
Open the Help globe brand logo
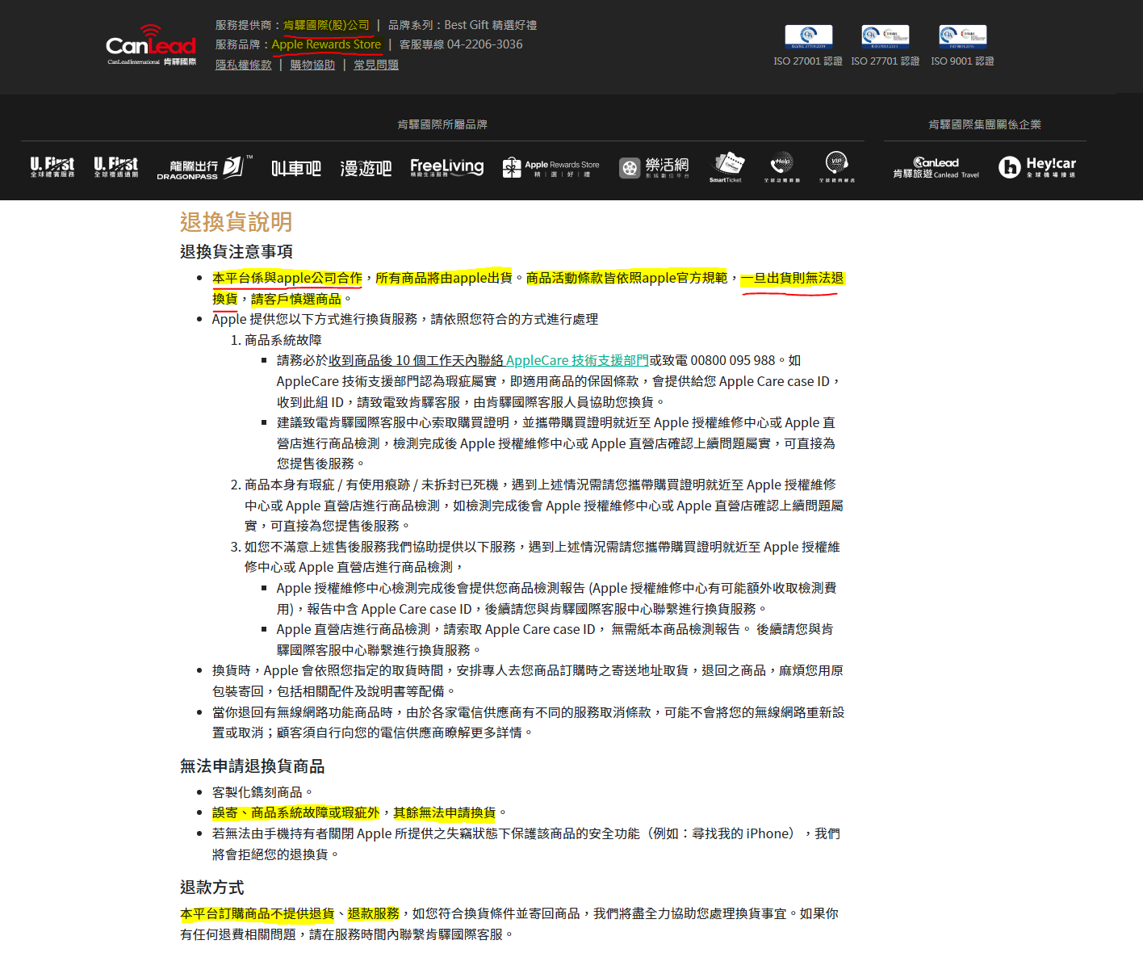click(781, 167)
